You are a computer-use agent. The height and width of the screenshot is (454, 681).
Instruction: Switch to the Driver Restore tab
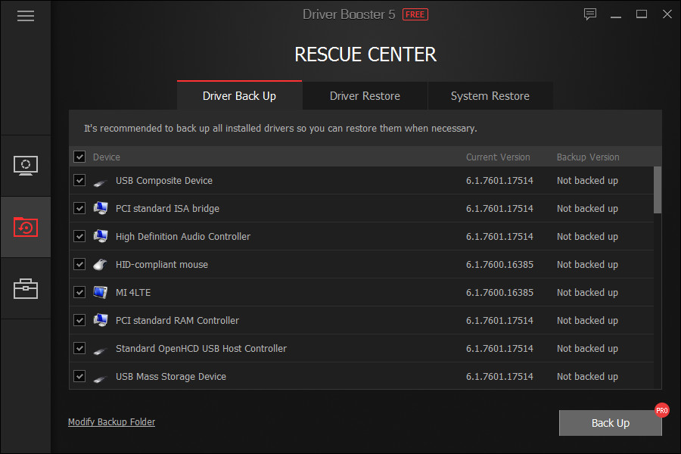coord(365,96)
